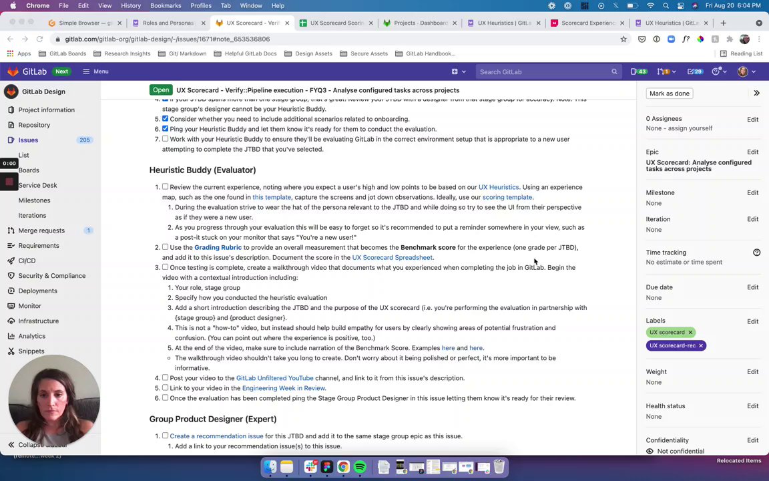Open Requirements sidebar item

[x=38, y=246]
